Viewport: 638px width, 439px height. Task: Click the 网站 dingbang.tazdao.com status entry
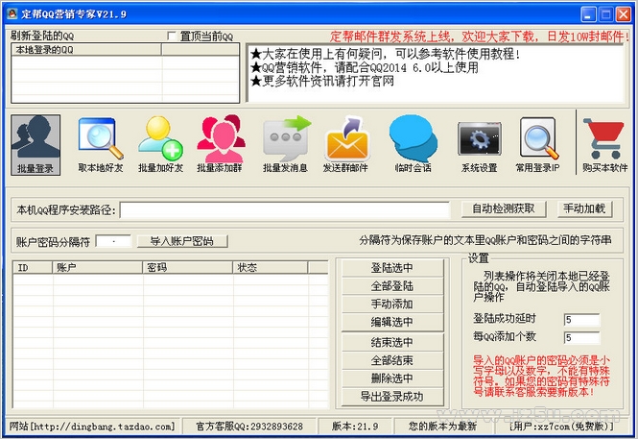(92, 427)
